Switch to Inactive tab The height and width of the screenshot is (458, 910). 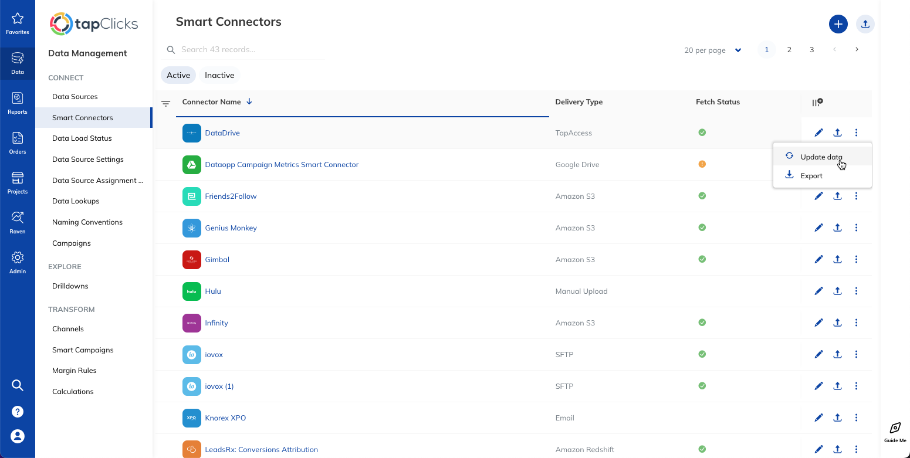click(219, 75)
